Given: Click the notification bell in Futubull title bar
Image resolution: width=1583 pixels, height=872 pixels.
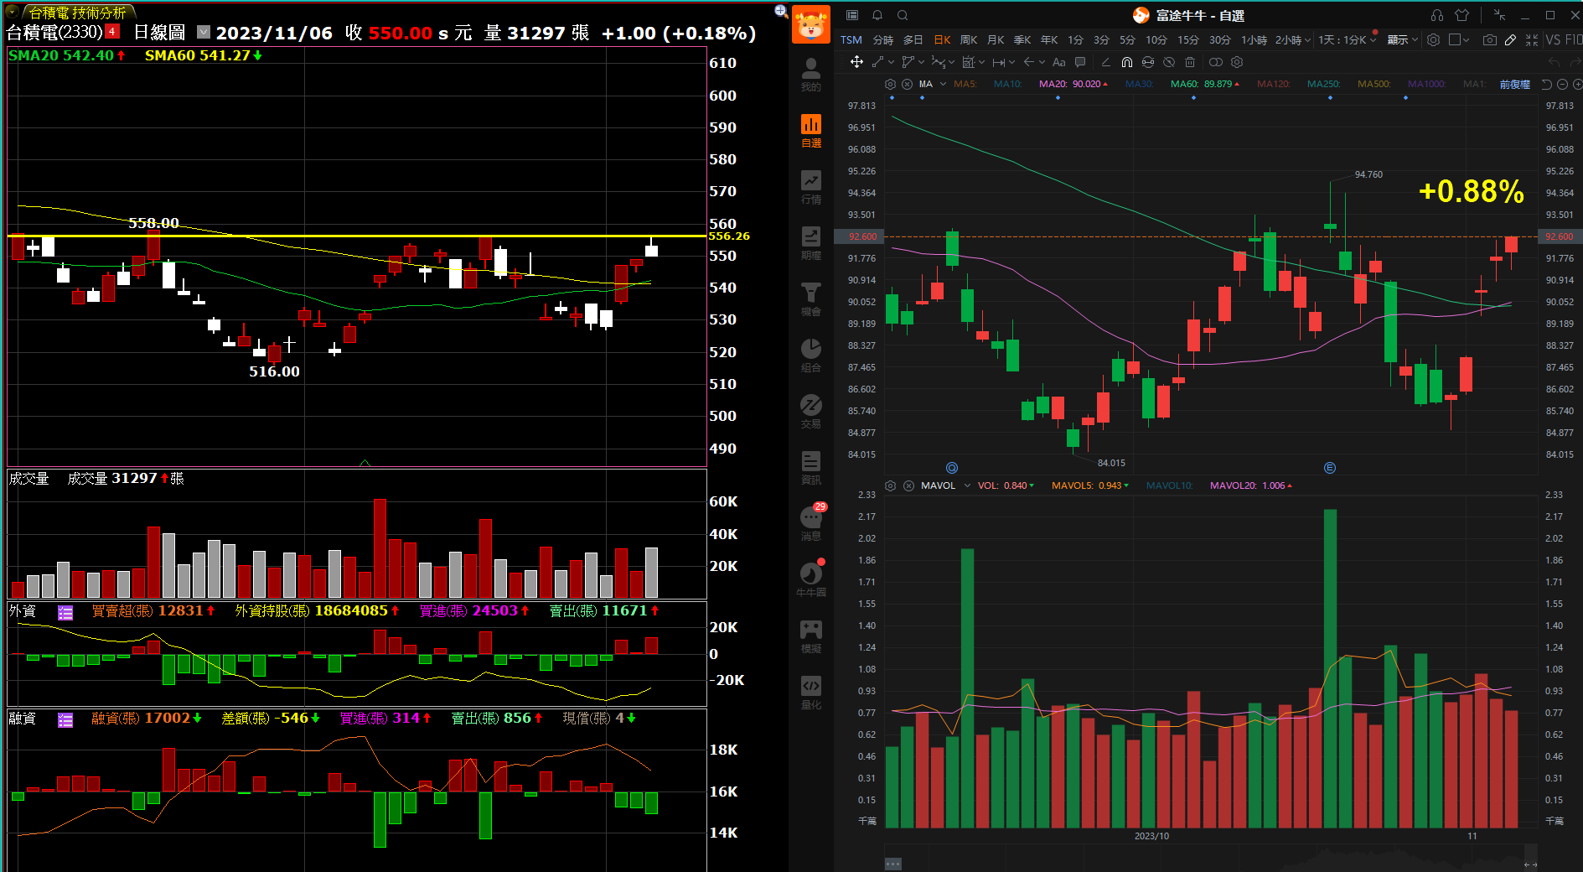Looking at the screenshot, I should (877, 15).
